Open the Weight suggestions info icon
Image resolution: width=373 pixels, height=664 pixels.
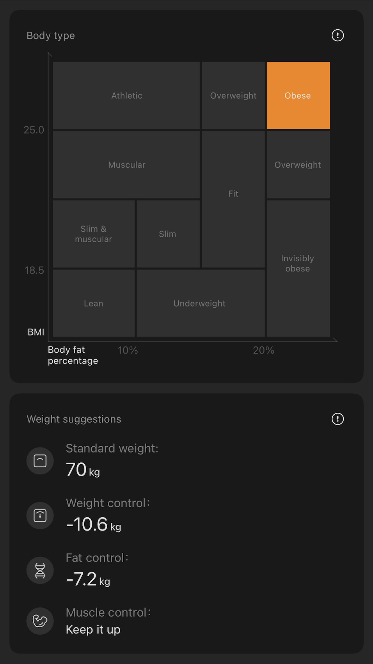coord(337,419)
